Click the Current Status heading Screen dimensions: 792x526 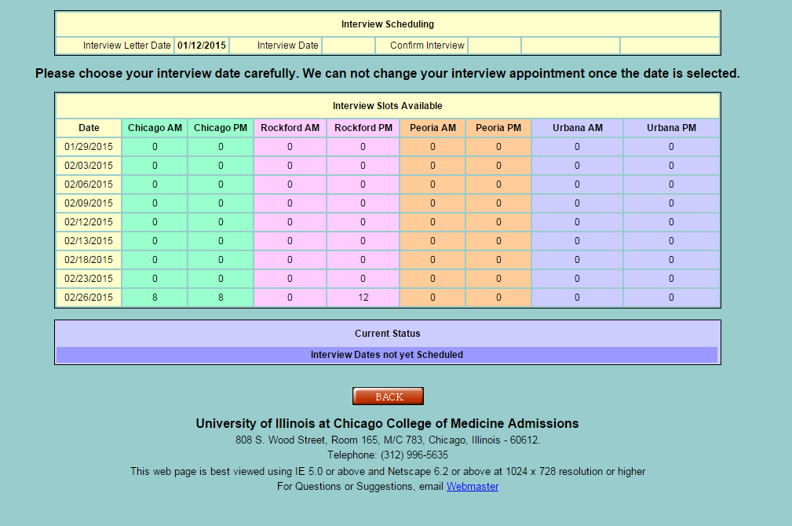click(x=387, y=334)
